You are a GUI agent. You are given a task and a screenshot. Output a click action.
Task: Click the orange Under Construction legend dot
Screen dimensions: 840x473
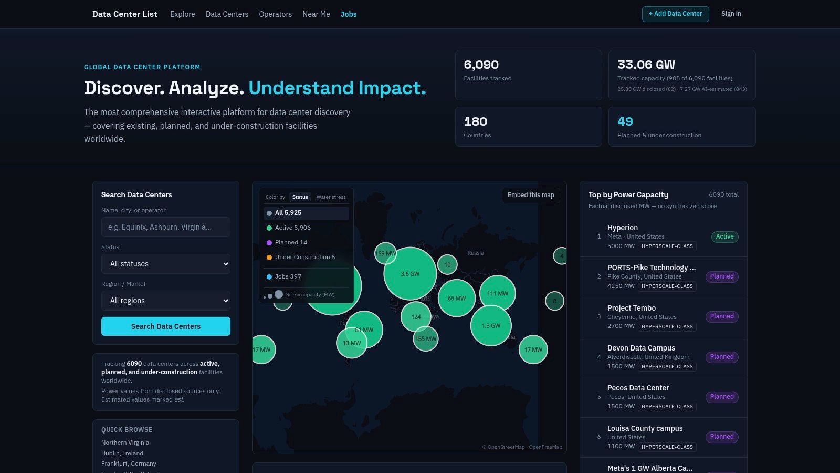[269, 258]
